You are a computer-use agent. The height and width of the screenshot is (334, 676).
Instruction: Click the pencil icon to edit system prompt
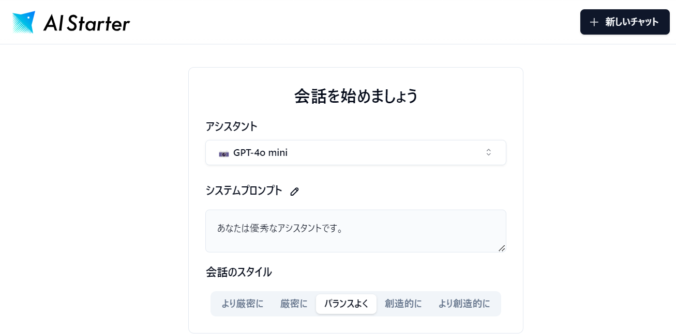(x=295, y=192)
